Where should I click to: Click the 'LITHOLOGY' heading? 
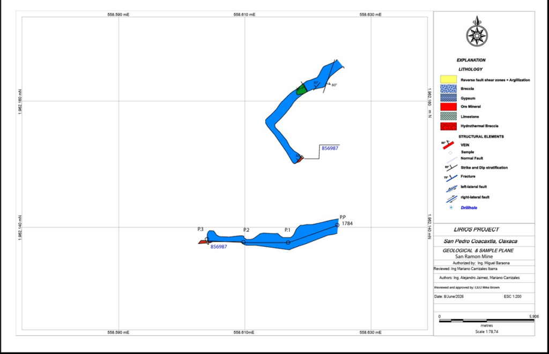pos(470,69)
